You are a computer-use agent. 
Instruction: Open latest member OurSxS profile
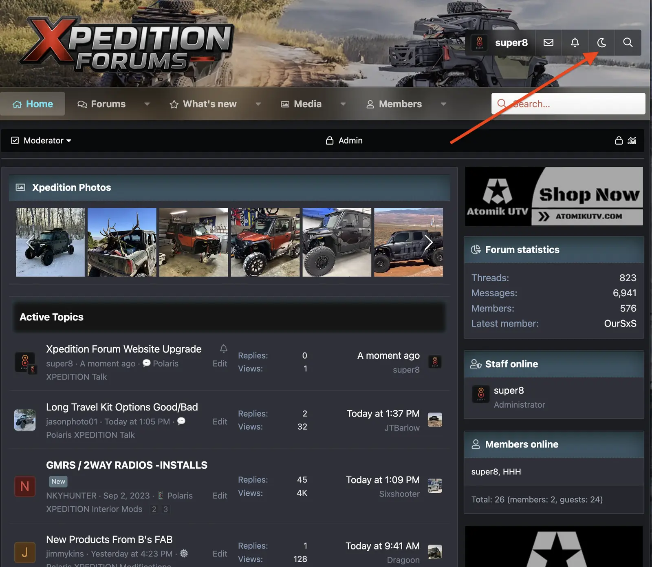[x=620, y=324]
